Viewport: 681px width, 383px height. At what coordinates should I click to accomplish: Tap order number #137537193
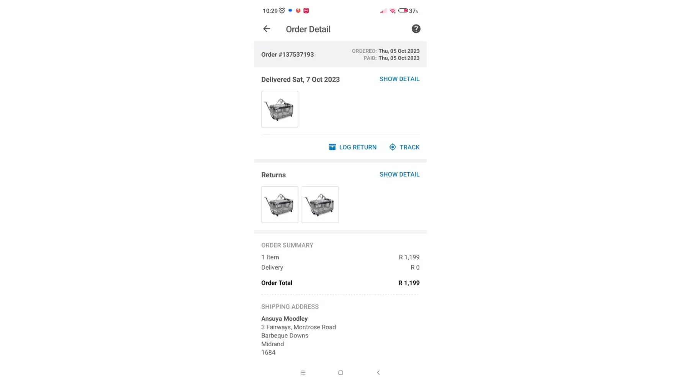[287, 54]
